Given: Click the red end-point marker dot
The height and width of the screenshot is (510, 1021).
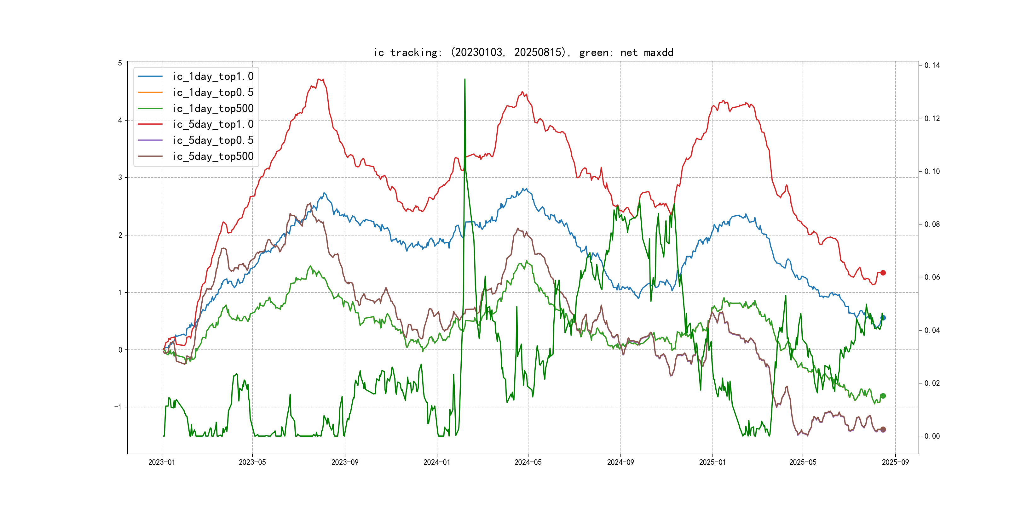Looking at the screenshot, I should pos(883,273).
